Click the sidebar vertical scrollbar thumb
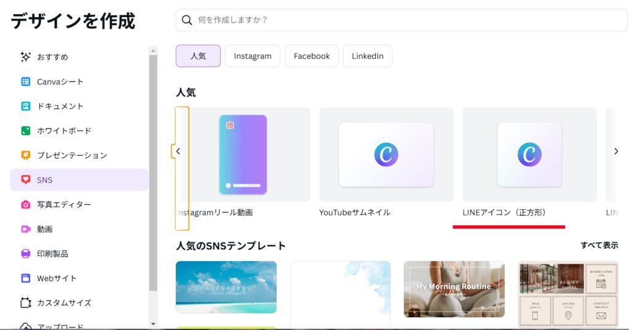This screenshot has width=629, height=330. (x=153, y=173)
